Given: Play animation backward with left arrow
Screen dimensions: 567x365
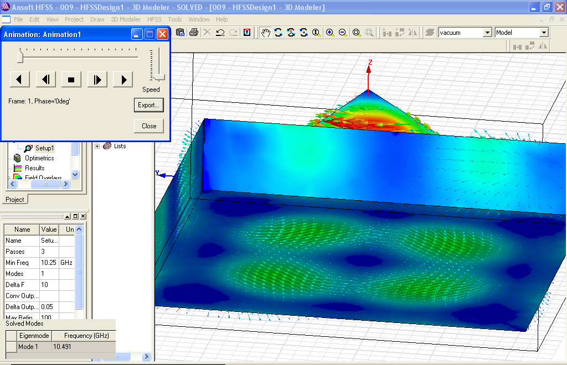Looking at the screenshot, I should pyautogui.click(x=20, y=80).
